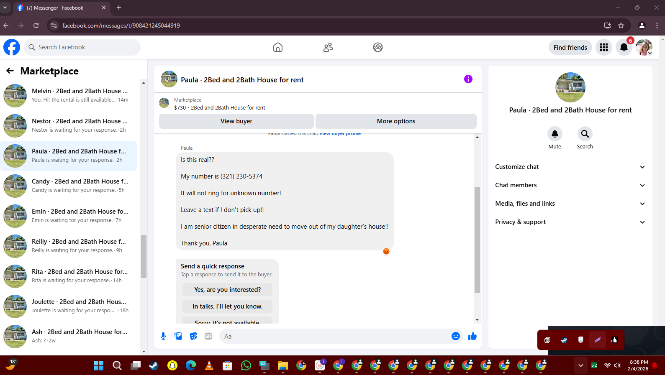Open a new Chrome tab
The height and width of the screenshot is (375, 665).
(119, 8)
